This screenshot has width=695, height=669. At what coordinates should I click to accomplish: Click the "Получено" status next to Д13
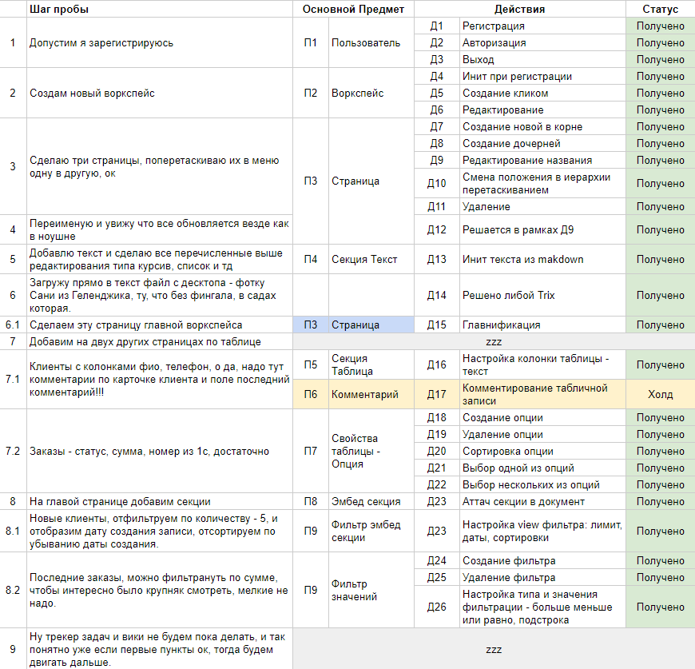pos(660,259)
